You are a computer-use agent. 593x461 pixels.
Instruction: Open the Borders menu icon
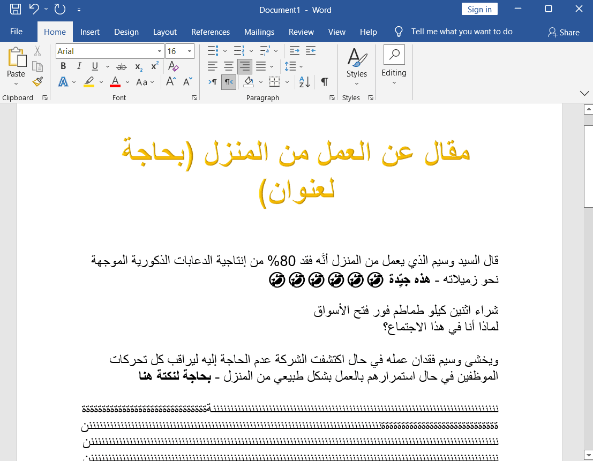pyautogui.click(x=275, y=81)
